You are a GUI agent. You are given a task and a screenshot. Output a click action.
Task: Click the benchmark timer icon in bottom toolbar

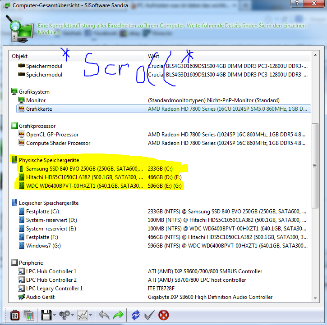click(15, 315)
